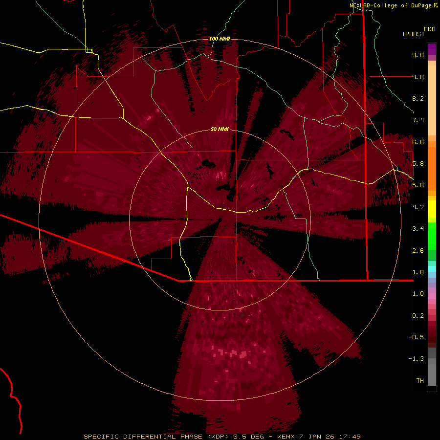Click the -1.3 scale value
440x440 pixels.
[x=416, y=359]
